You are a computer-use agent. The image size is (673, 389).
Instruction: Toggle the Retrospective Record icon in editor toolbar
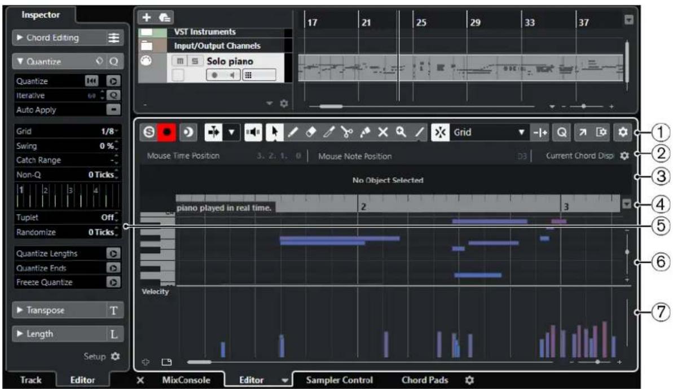(188, 132)
